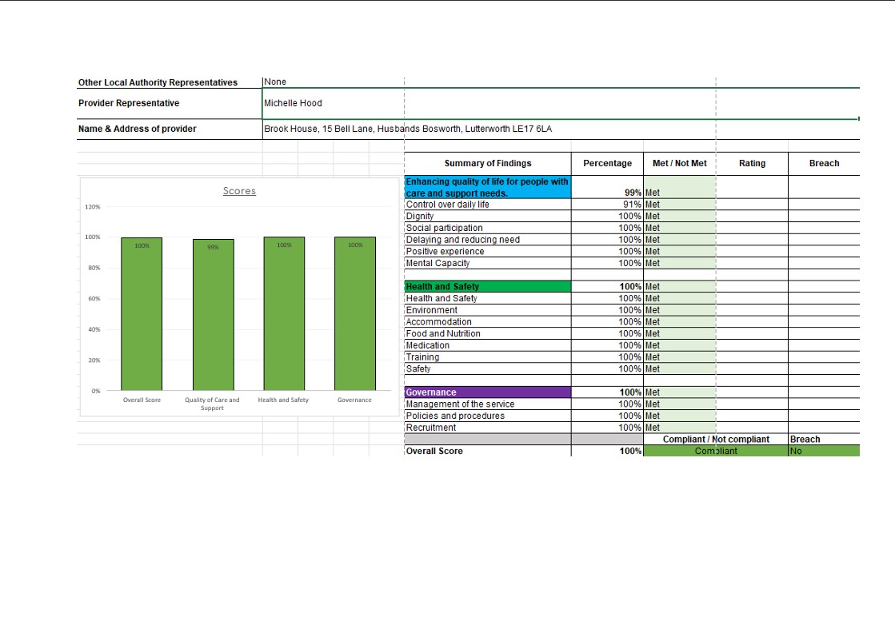This screenshot has height=633, width=895.
Task: Click the Name & Address of provider label
Action: 137,129
